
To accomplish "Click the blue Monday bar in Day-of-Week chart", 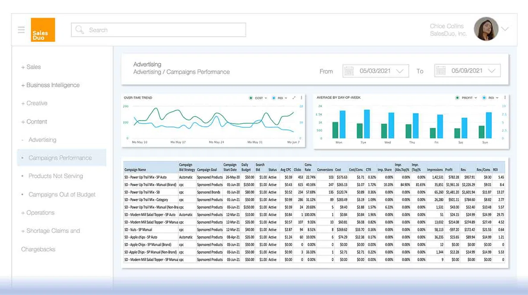I will [x=343, y=125].
